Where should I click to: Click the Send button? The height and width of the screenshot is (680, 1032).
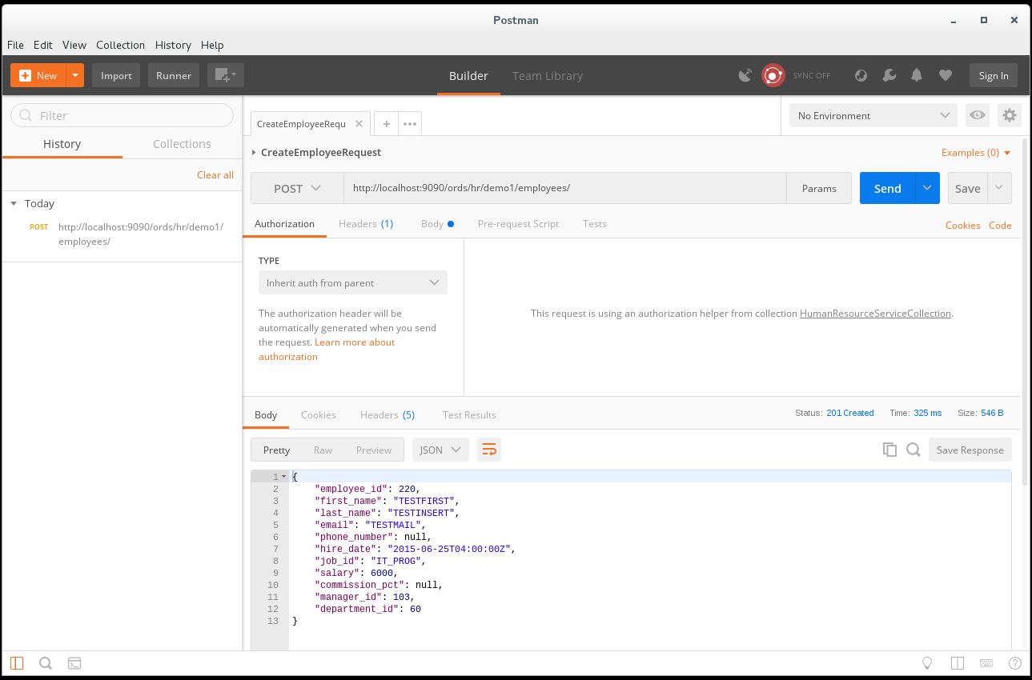click(x=887, y=188)
